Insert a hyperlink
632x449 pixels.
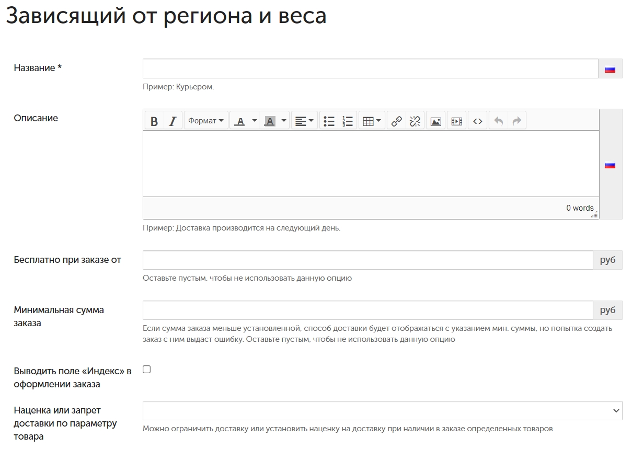coord(397,121)
